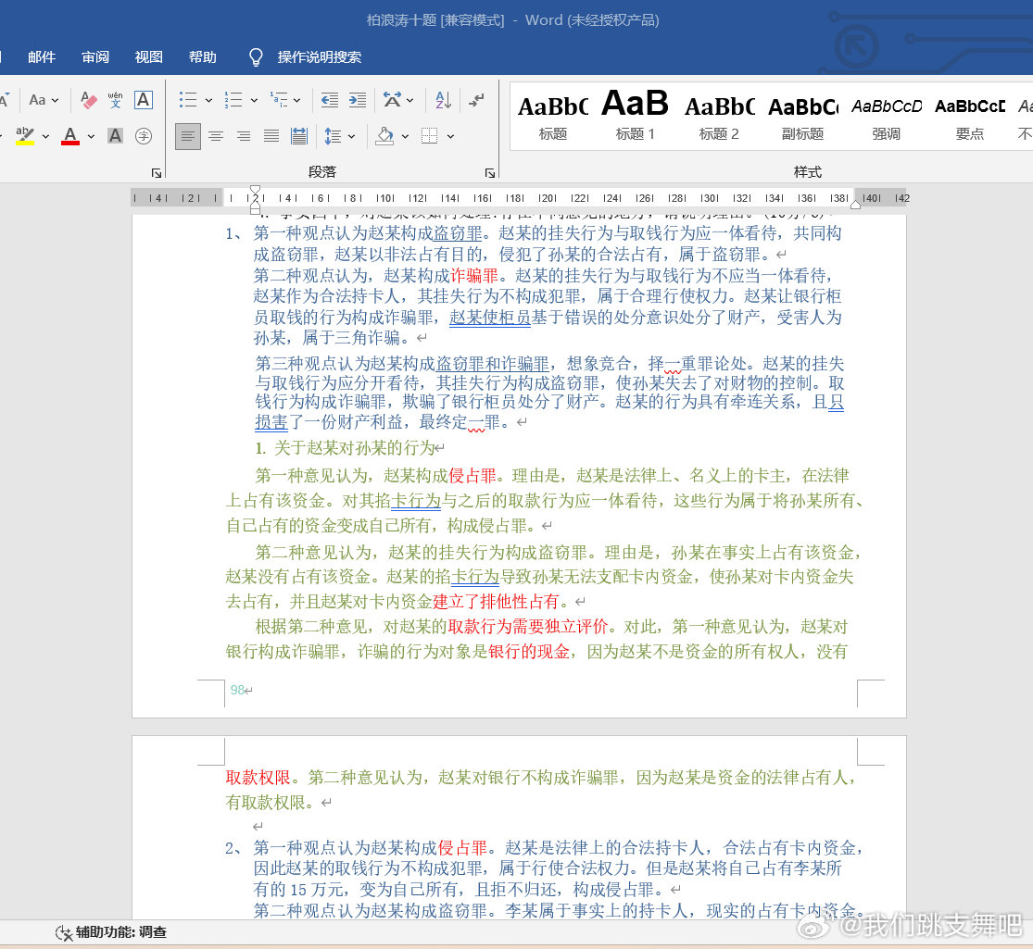
Task: Open highlight color dropdown arrow
Action: coord(45,136)
